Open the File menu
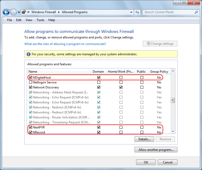 click(10, 20)
